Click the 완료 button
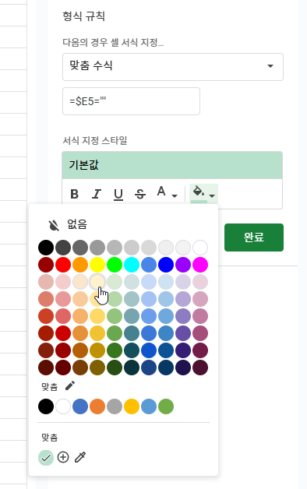The height and width of the screenshot is (489, 307). pyautogui.click(x=254, y=237)
